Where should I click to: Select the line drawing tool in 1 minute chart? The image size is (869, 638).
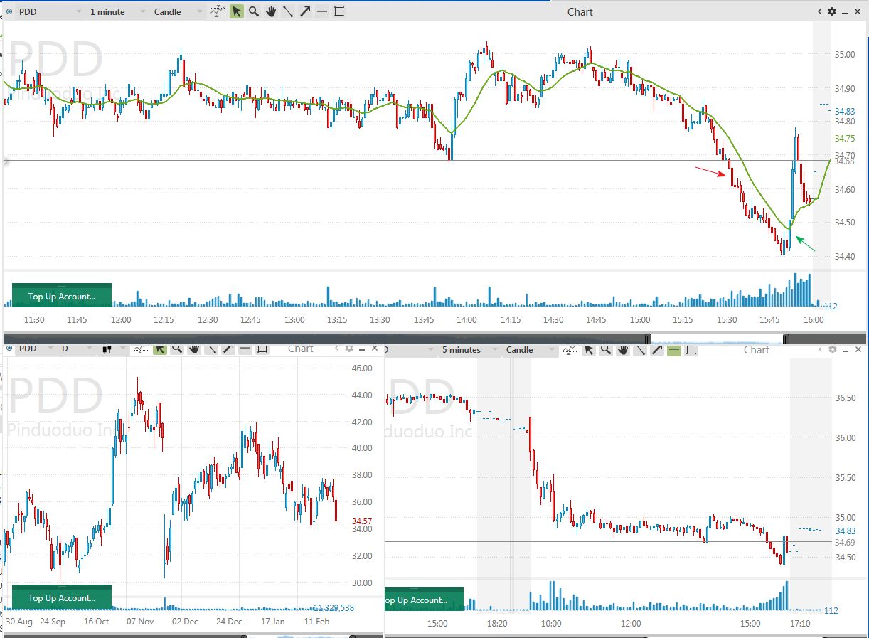pos(288,11)
